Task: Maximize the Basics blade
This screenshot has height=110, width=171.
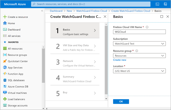Action: tap(162, 17)
